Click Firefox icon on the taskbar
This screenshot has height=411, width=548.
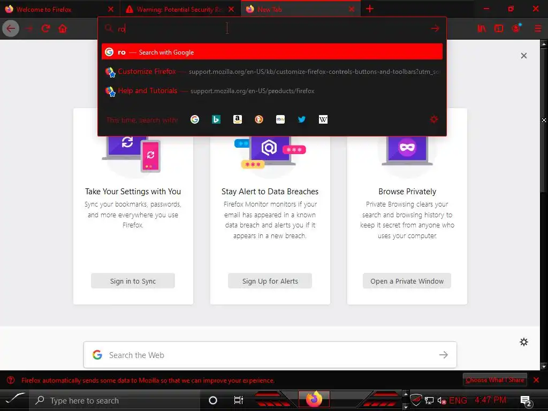click(x=314, y=399)
